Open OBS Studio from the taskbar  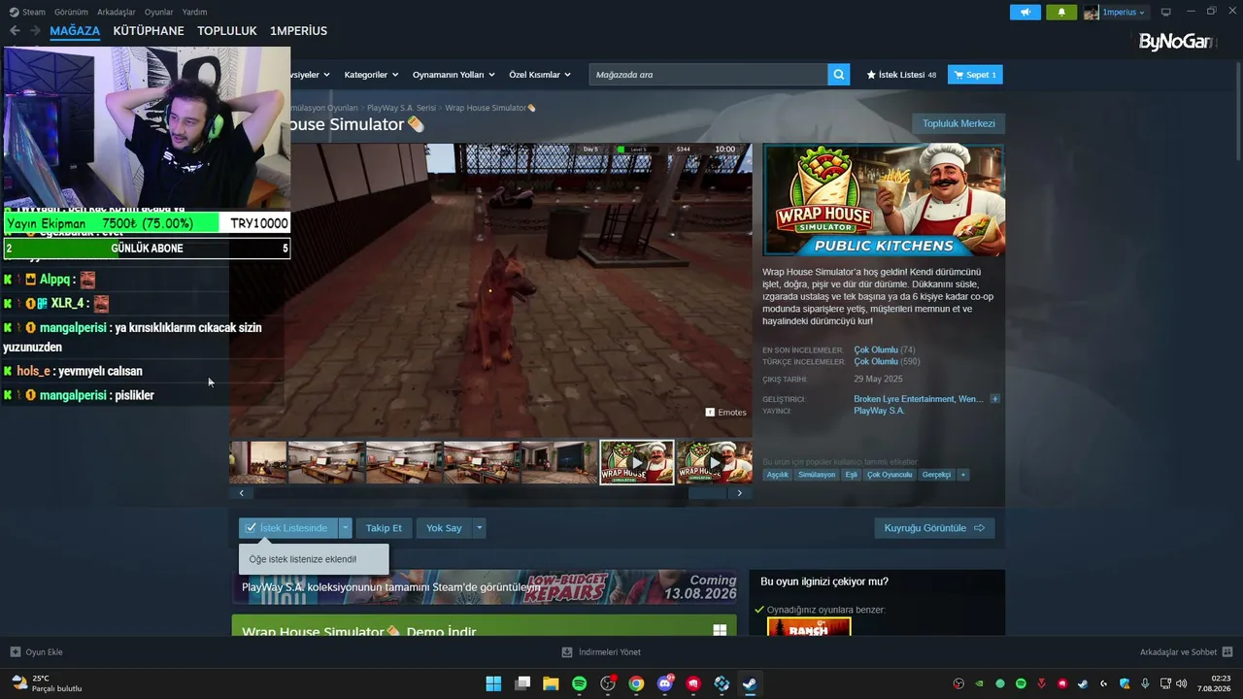pyautogui.click(x=608, y=683)
